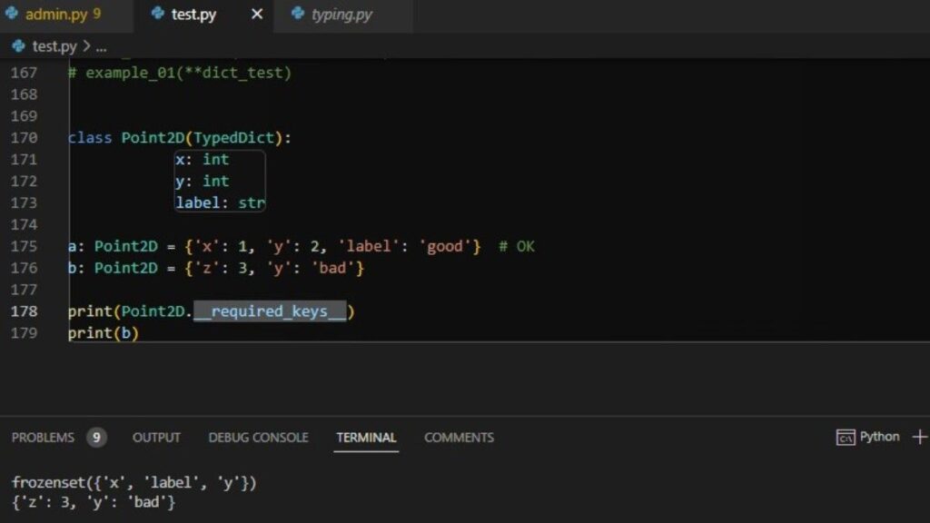The image size is (930, 523).
Task: Switch to the Output panel tab
Action: [x=156, y=438]
